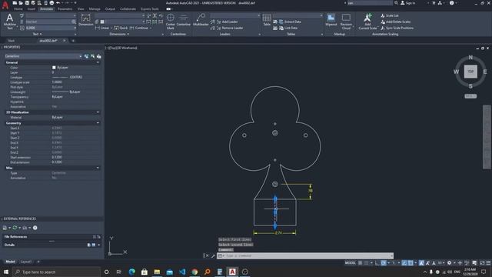492x277 pixels.
Task: Open the Autodesk App Store cart icon
Action: click(x=434, y=3)
